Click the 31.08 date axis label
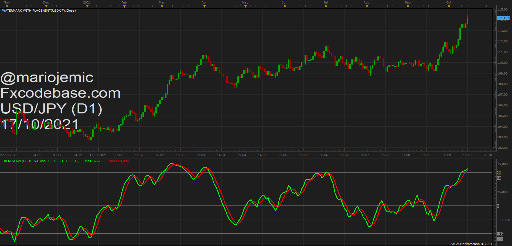This screenshot has height=246, width=512. [406, 155]
